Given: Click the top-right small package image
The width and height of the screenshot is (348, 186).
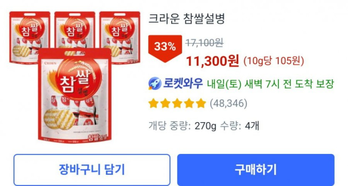Looking at the screenshot, I should tap(120, 37).
